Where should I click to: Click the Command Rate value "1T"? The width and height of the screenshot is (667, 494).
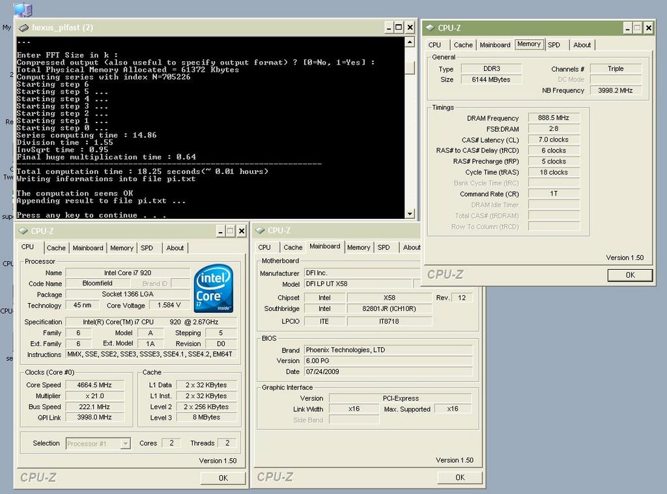pos(554,194)
